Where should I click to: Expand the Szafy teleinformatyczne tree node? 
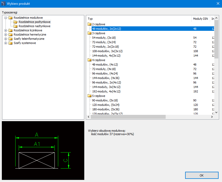6,39
